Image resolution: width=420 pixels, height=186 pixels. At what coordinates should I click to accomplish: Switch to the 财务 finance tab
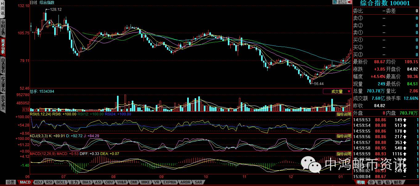(398, 182)
